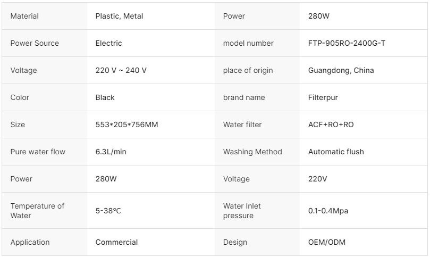Image resolution: width=430 pixels, height=257 pixels.
Task: Click the "Pure water flow" label
Action: click(38, 152)
